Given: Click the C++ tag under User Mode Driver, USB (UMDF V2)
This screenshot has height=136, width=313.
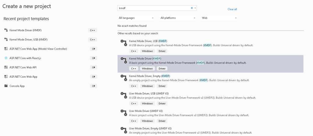Looking at the screenshot, I should 134,103.
